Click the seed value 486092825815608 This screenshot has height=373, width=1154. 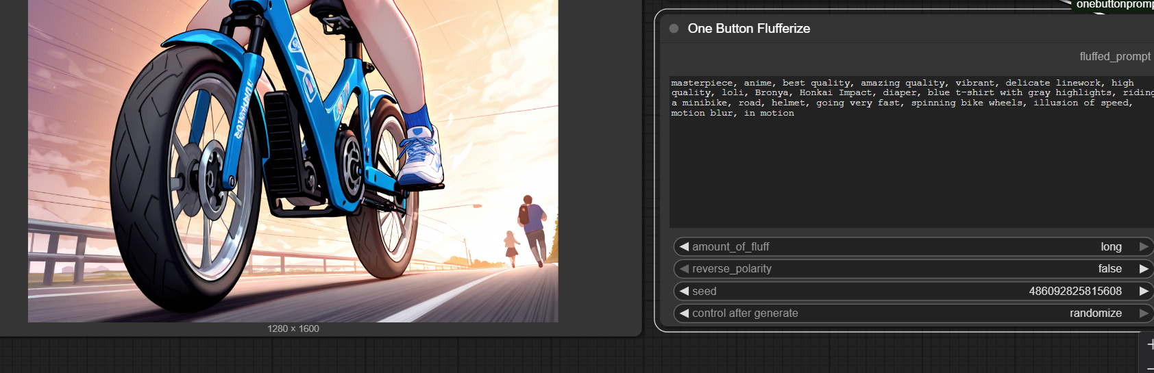coord(1075,291)
